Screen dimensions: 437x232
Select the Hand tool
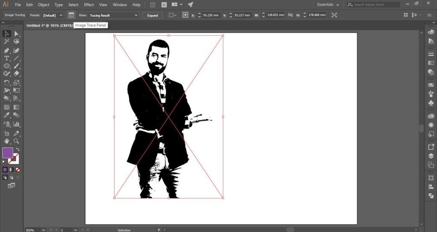(x=6, y=141)
